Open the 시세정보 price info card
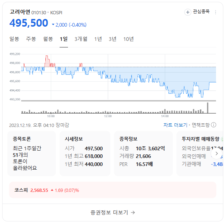 point(85,154)
